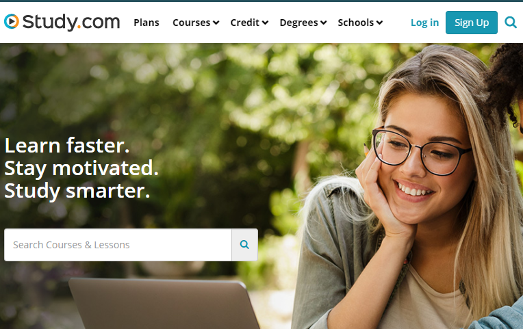Choose the Degrees menu label
Image resolution: width=523 pixels, height=329 pixels.
point(299,23)
